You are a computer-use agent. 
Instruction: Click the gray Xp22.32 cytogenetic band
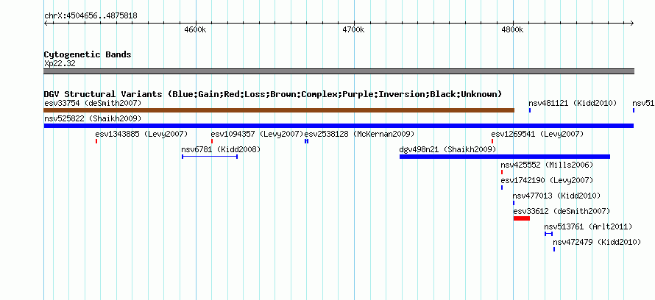tap(339, 71)
